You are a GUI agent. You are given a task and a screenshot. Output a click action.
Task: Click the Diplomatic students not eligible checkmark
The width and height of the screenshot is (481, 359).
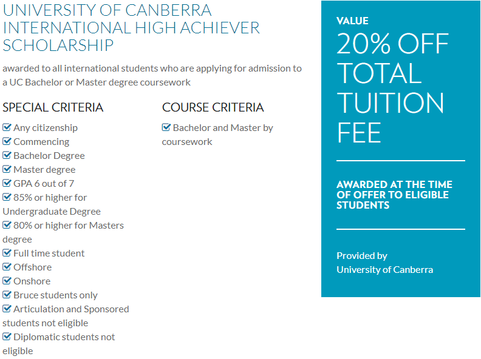click(x=7, y=337)
